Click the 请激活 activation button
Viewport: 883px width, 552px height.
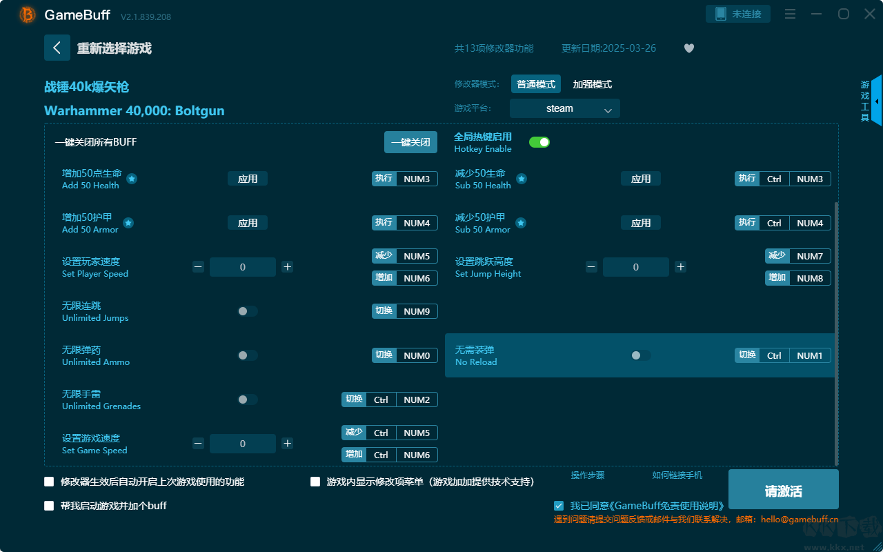click(784, 489)
